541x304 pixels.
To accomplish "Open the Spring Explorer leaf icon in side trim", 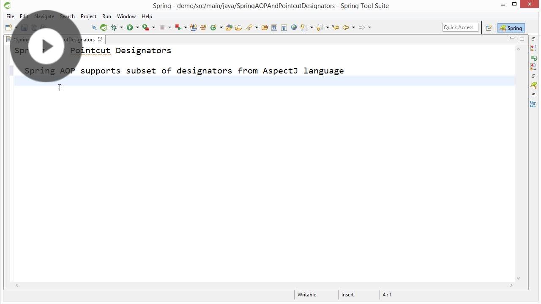I will coord(533,85).
